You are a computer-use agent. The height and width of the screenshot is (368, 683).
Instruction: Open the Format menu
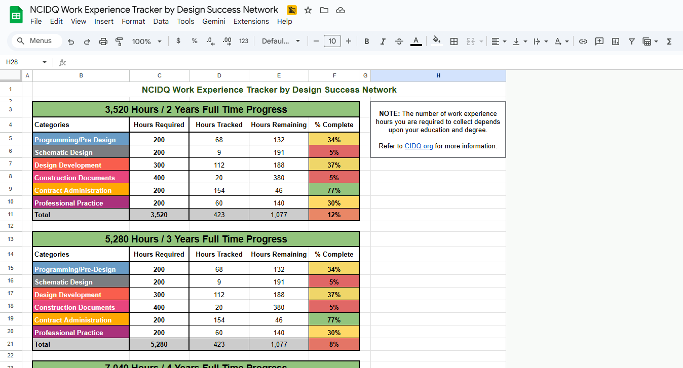(x=133, y=21)
